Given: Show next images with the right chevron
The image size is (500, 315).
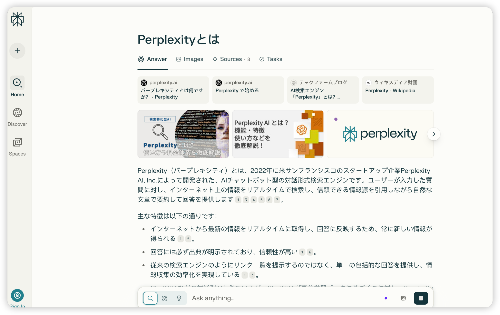Looking at the screenshot, I should (x=434, y=134).
